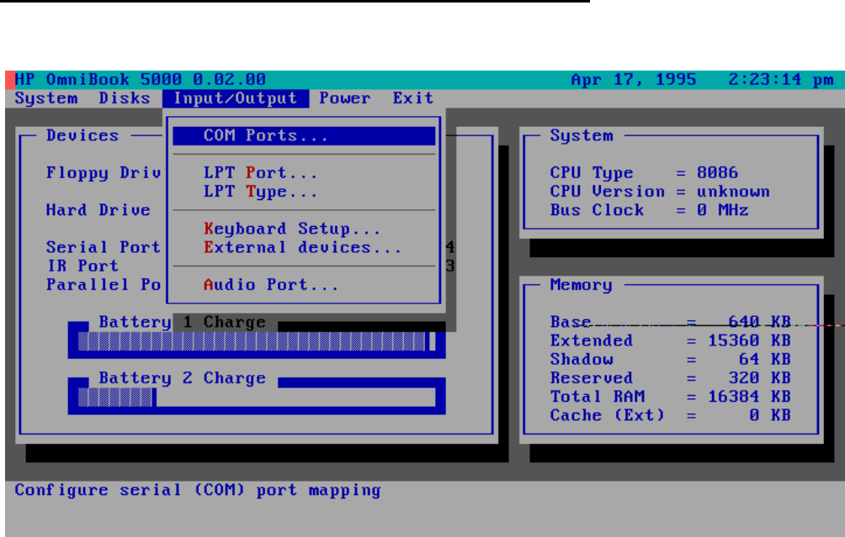Image resolution: width=845 pixels, height=537 pixels.
Task: Click the CPU Type = 8086 line
Action: (644, 173)
